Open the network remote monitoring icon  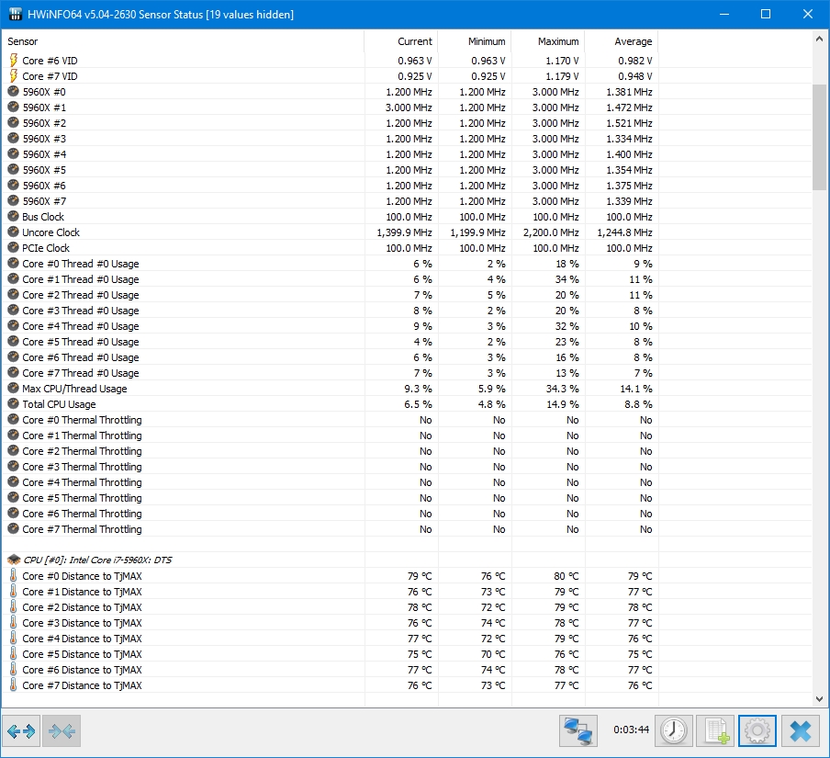pos(578,731)
